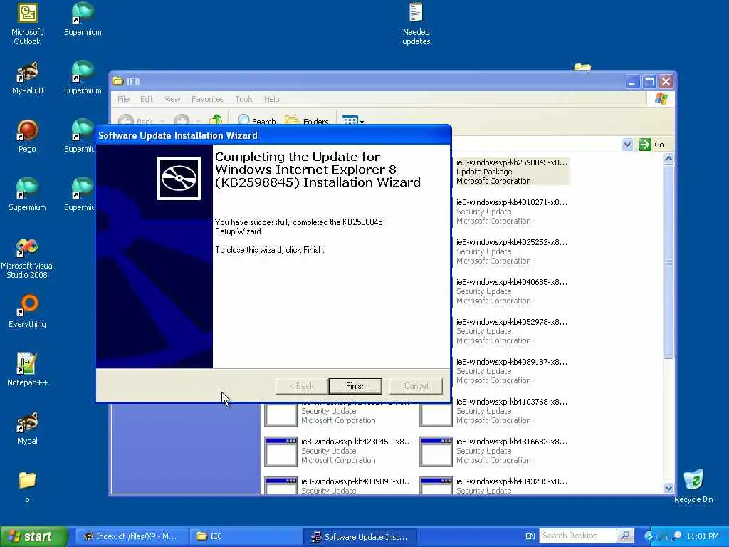Switch to Software Update Inst... taskbar button
Viewport: 729px width, 547px height.
[x=360, y=536]
